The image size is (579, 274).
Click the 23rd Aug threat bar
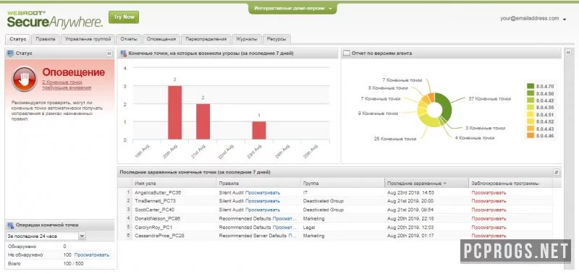(259, 130)
